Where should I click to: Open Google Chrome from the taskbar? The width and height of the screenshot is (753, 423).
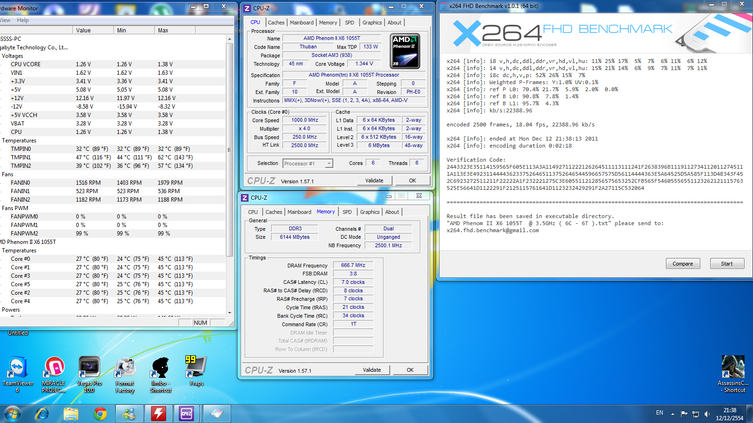click(100, 414)
